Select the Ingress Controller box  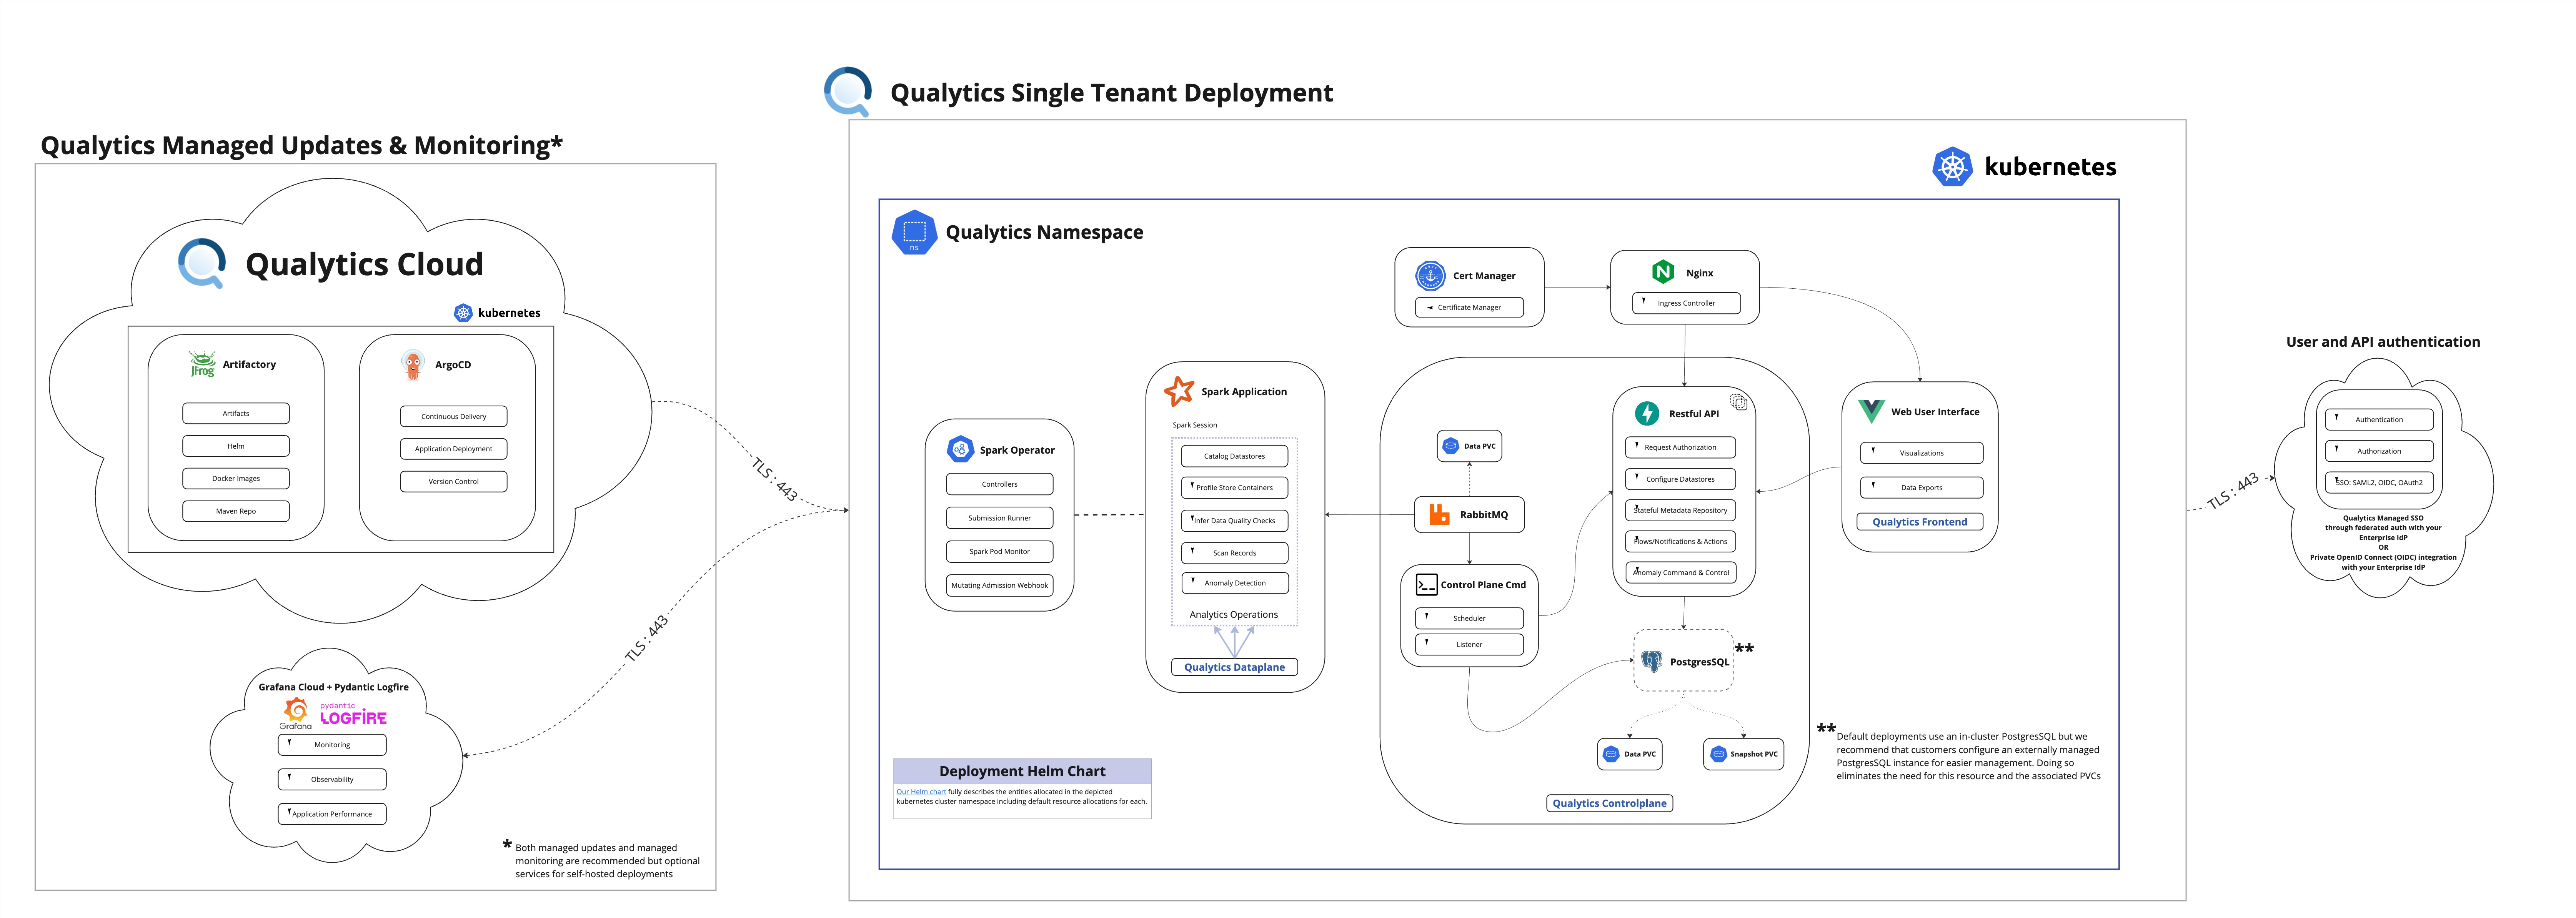[1686, 303]
